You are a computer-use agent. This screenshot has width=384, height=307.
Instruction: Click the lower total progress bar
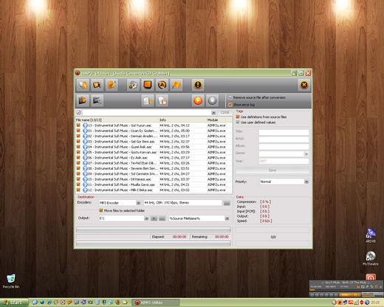tap(154, 244)
